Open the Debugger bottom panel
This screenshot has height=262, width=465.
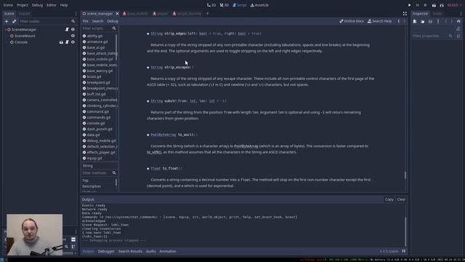click(x=106, y=251)
